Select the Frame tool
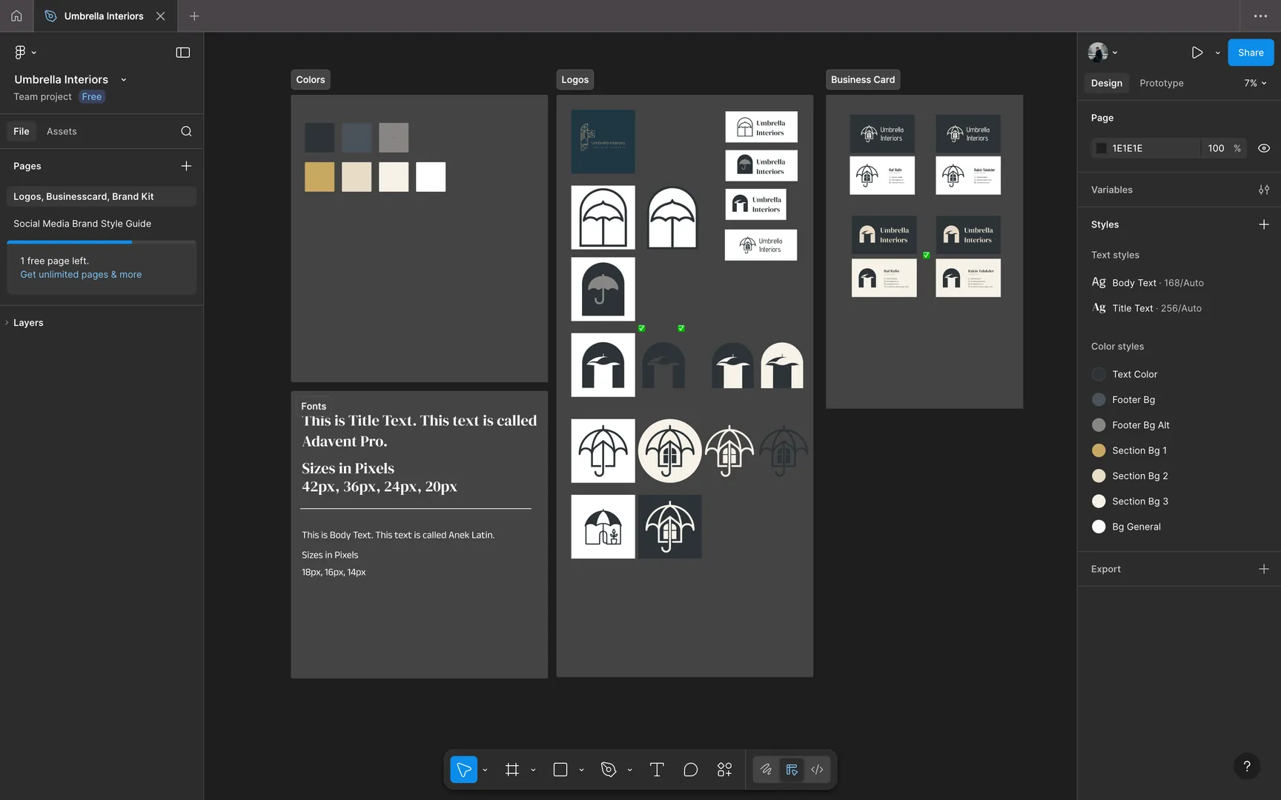 point(512,770)
